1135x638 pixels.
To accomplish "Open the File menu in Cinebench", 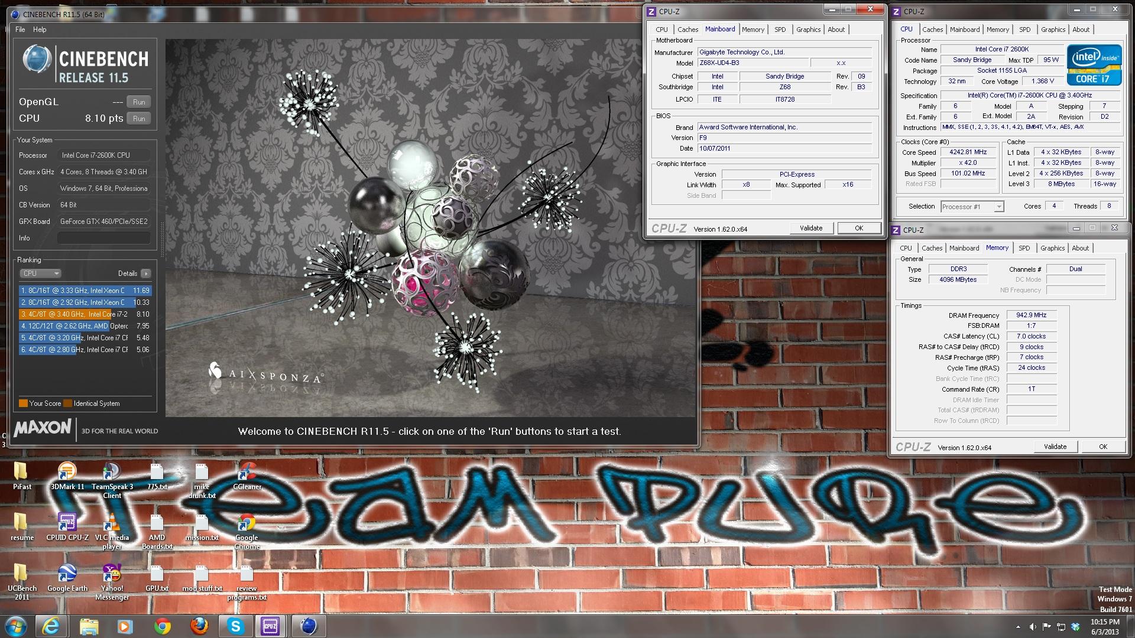I will 20,30.
